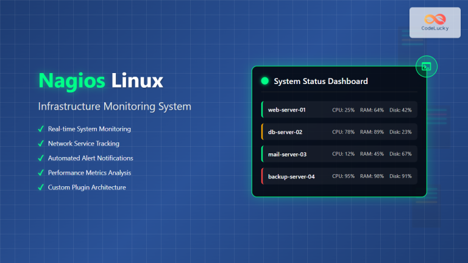Select the mail-server-03 server name

coord(287,154)
